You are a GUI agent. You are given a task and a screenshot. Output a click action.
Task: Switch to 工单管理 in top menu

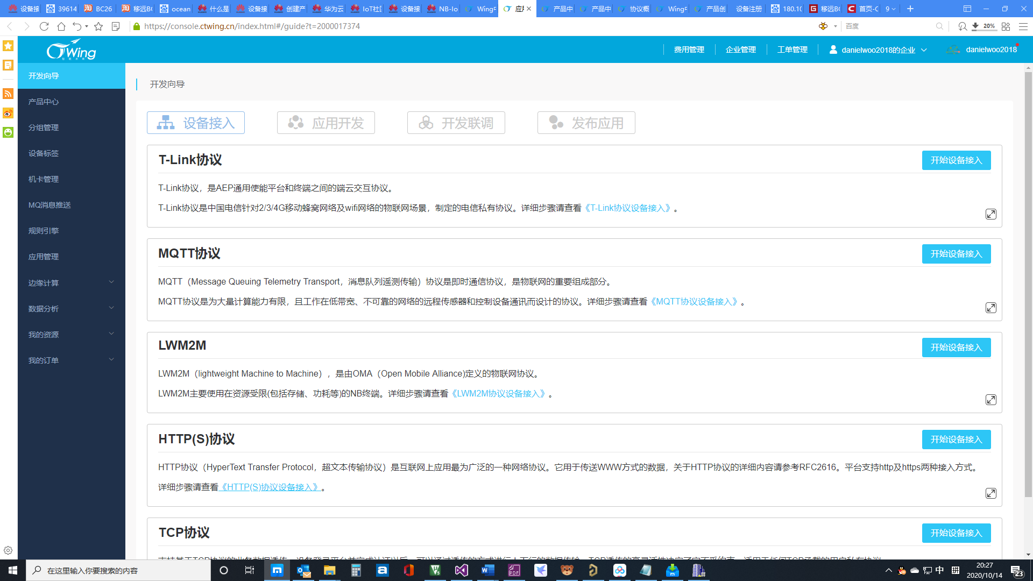(791, 49)
